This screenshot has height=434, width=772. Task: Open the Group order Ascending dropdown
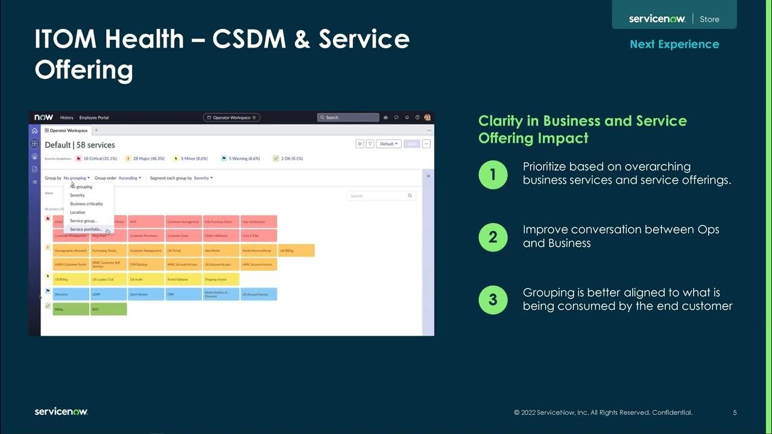tap(130, 178)
